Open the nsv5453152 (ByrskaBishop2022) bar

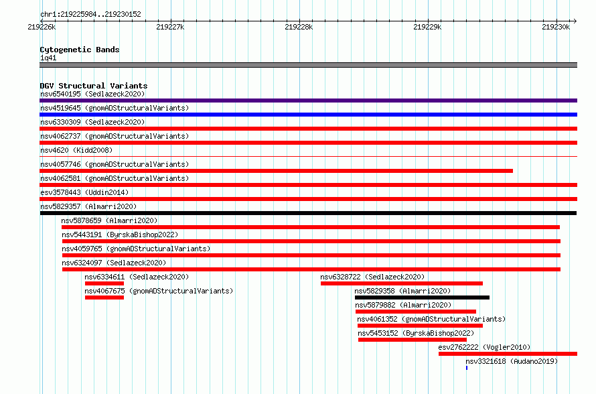click(x=413, y=340)
